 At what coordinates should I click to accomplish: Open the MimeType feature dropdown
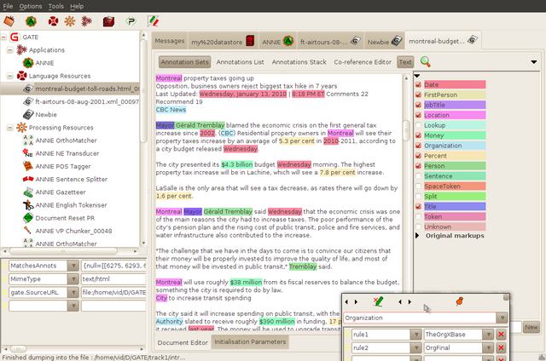click(73, 279)
